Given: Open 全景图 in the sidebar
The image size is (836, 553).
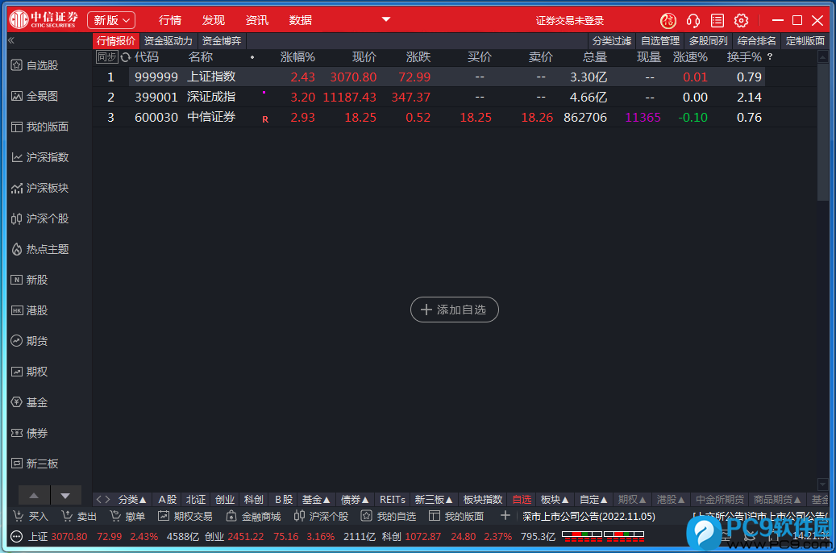Looking at the screenshot, I should [35, 96].
